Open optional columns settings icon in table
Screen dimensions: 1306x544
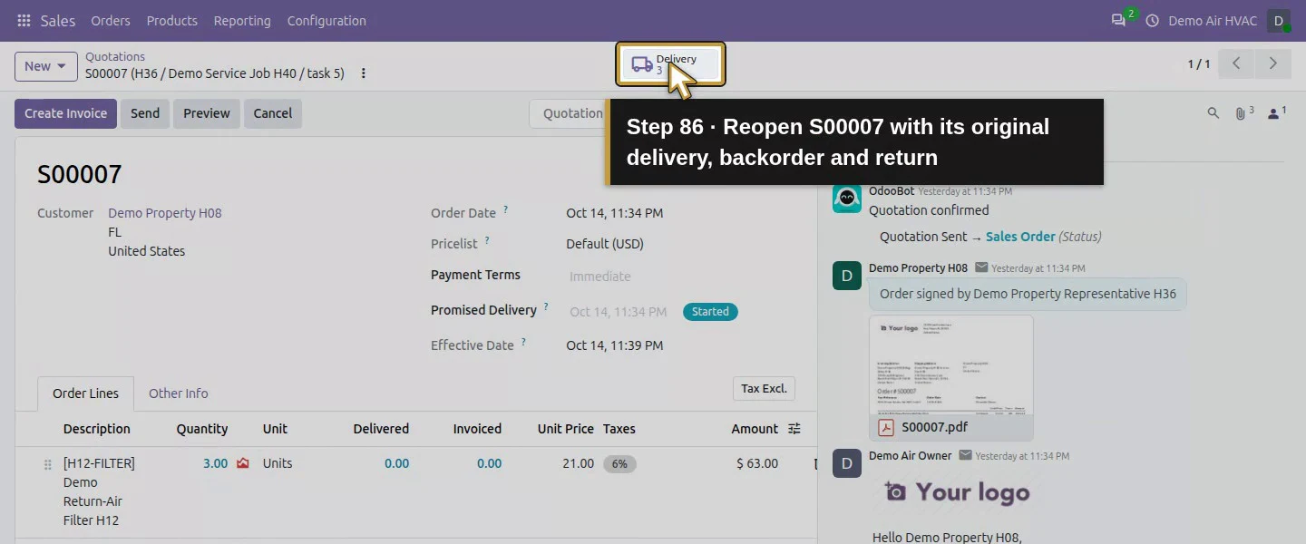(x=794, y=429)
